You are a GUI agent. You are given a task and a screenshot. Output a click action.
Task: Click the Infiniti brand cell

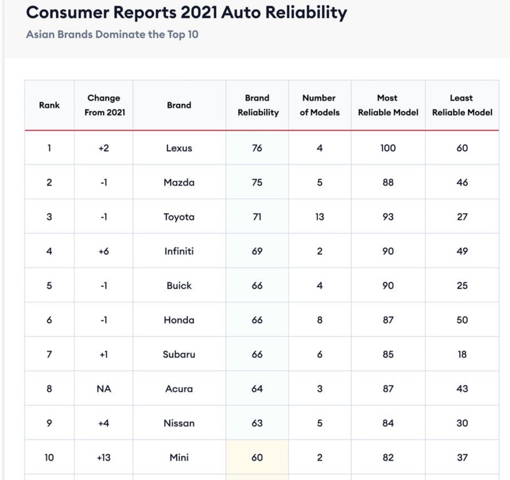click(x=179, y=251)
